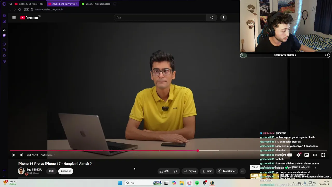Show next filter chips with arrow
The height and width of the screenshot is (187, 332).
click(x=315, y=168)
